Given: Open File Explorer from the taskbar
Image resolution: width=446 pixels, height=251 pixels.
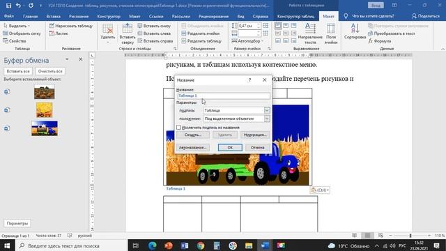Looking at the screenshot, I should coord(249,245).
